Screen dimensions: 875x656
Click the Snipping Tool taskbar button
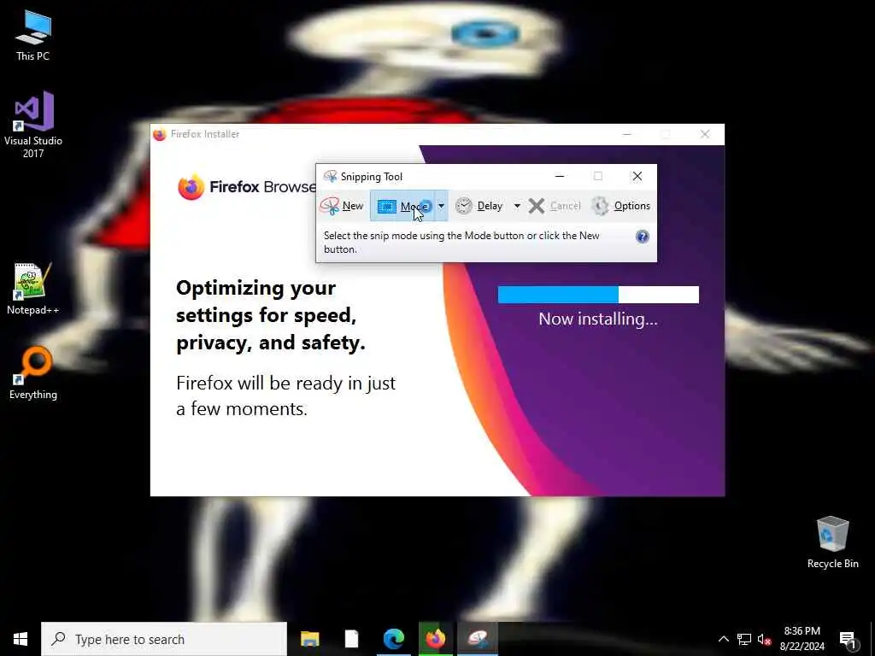click(478, 639)
